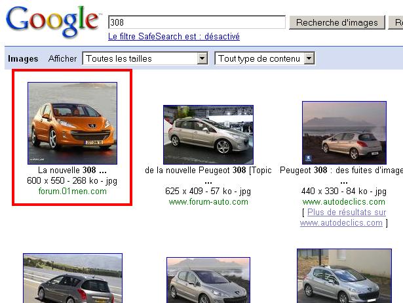Focus the search field containing 308

pyautogui.click(x=197, y=22)
